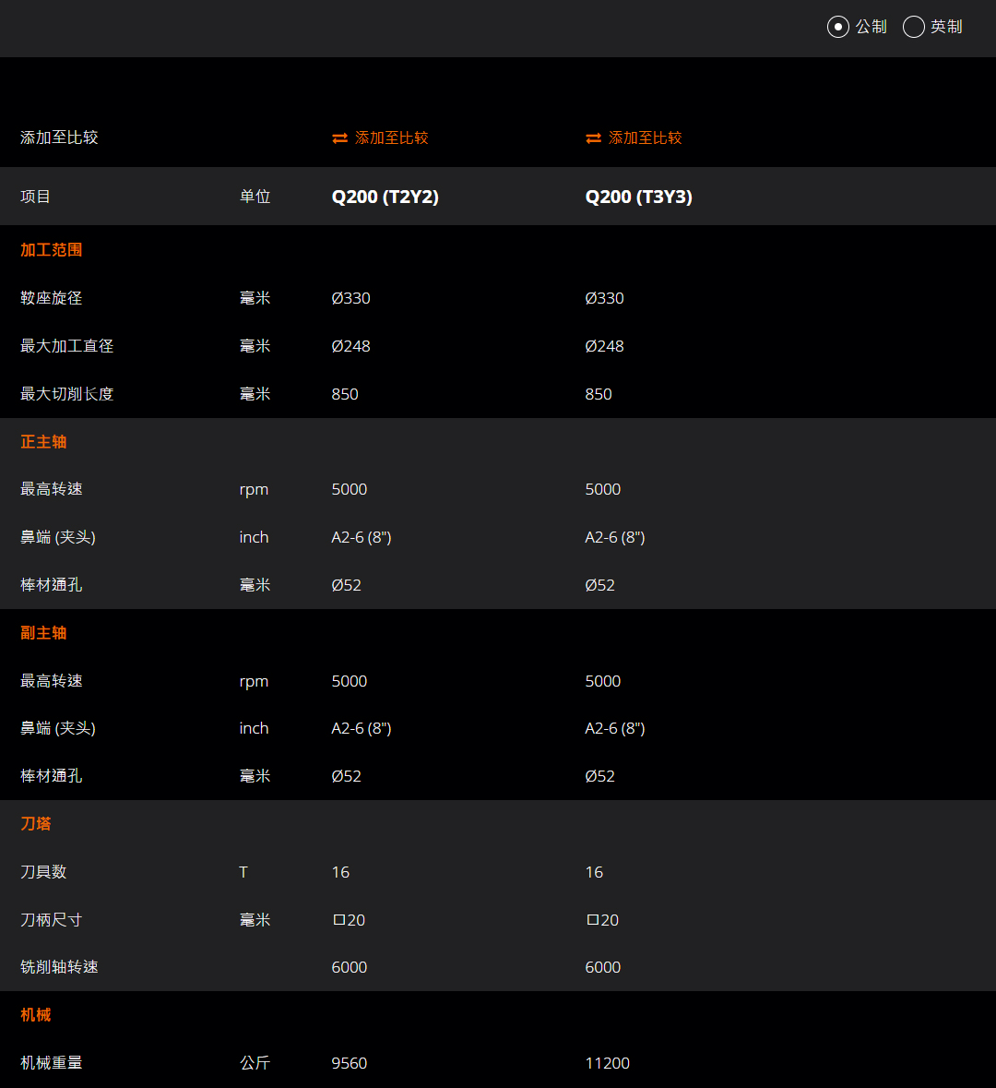
Task: Click 最高转速 label under 正主轴
Action: [x=52, y=489]
